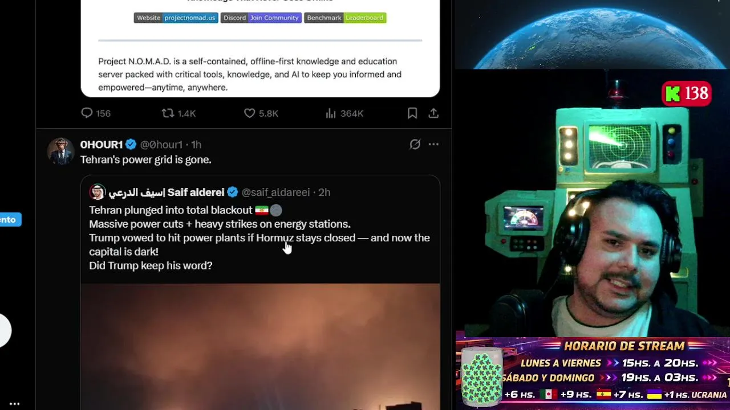Share the Project N.O.M.A.D. post
Viewport: 730px width, 410px height.
[x=433, y=113]
